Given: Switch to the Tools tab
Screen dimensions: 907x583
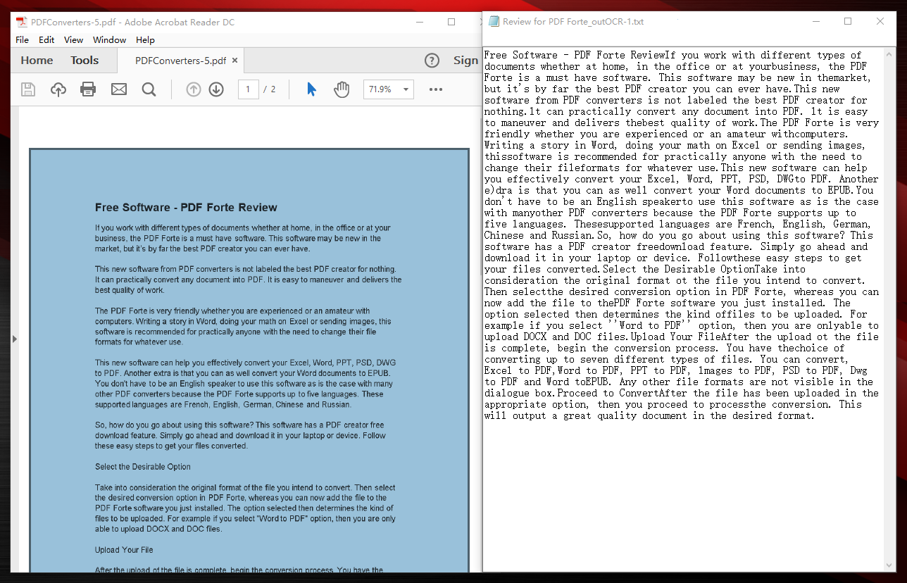Looking at the screenshot, I should (x=85, y=61).
